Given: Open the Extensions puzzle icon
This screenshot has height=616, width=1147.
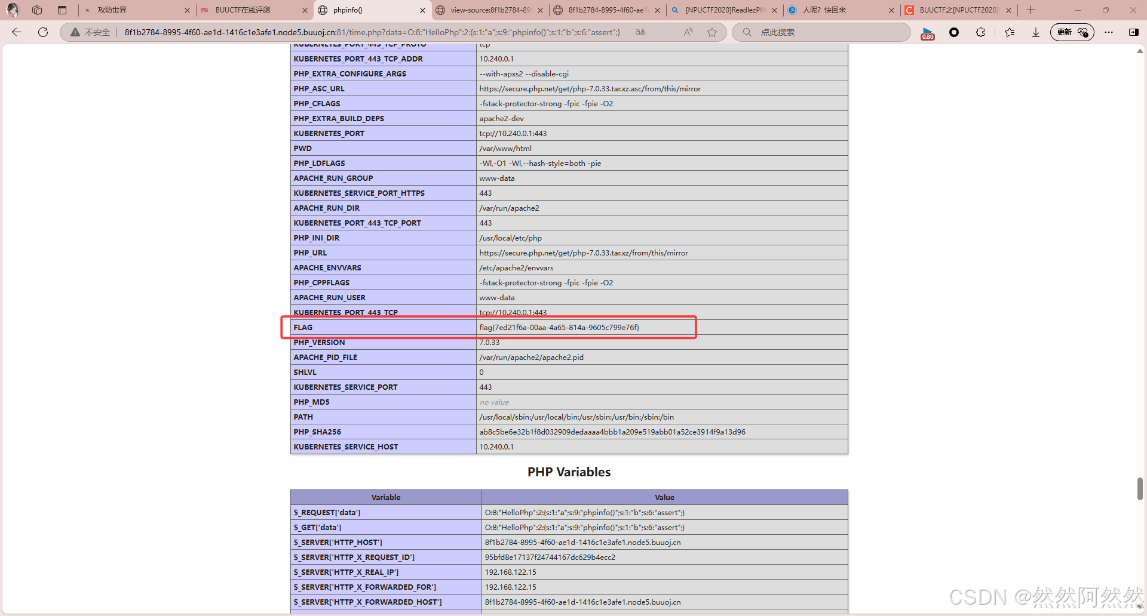Looking at the screenshot, I should click(x=980, y=32).
